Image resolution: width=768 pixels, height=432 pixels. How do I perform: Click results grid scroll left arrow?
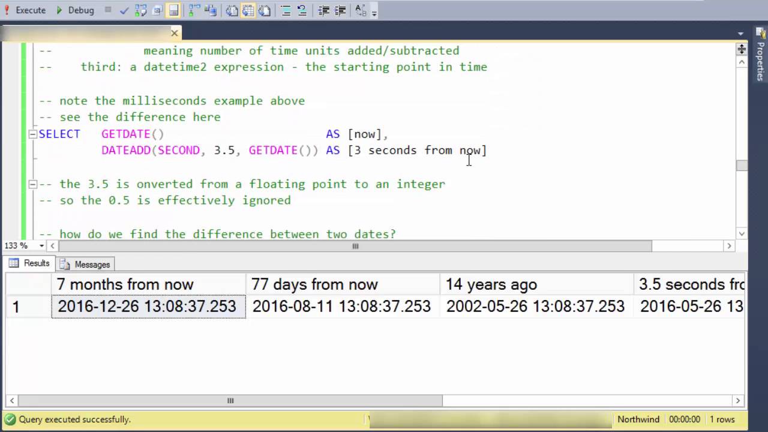pyautogui.click(x=12, y=401)
